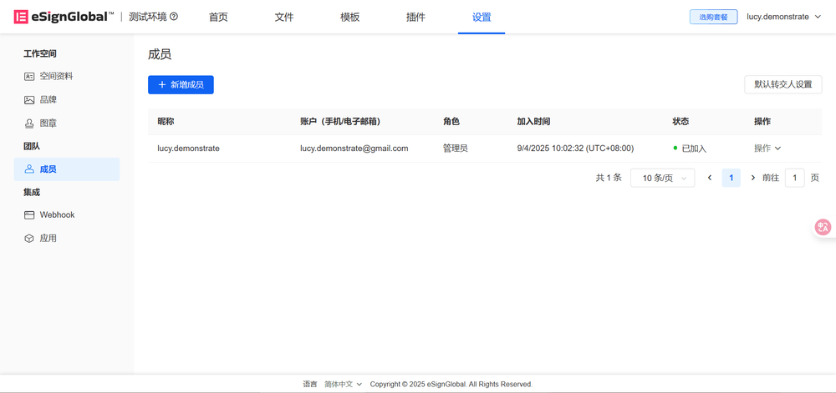This screenshot has height=393, width=836.
Task: Click the help icon beside 测试环境
Action: coord(174,17)
